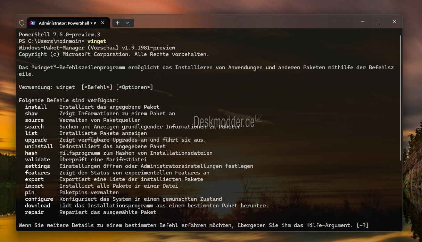Click the 'PowerShell 7.5.0-preview.3' version line

point(59,35)
